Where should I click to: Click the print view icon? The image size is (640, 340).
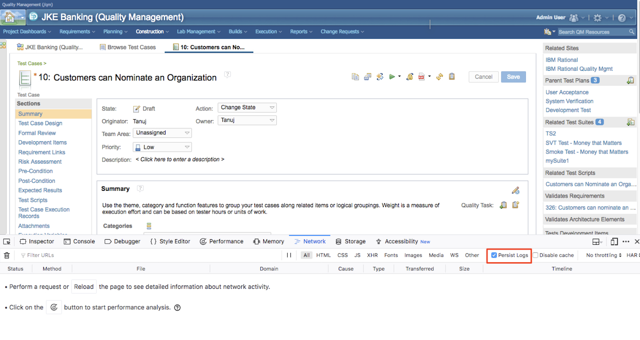click(x=368, y=77)
